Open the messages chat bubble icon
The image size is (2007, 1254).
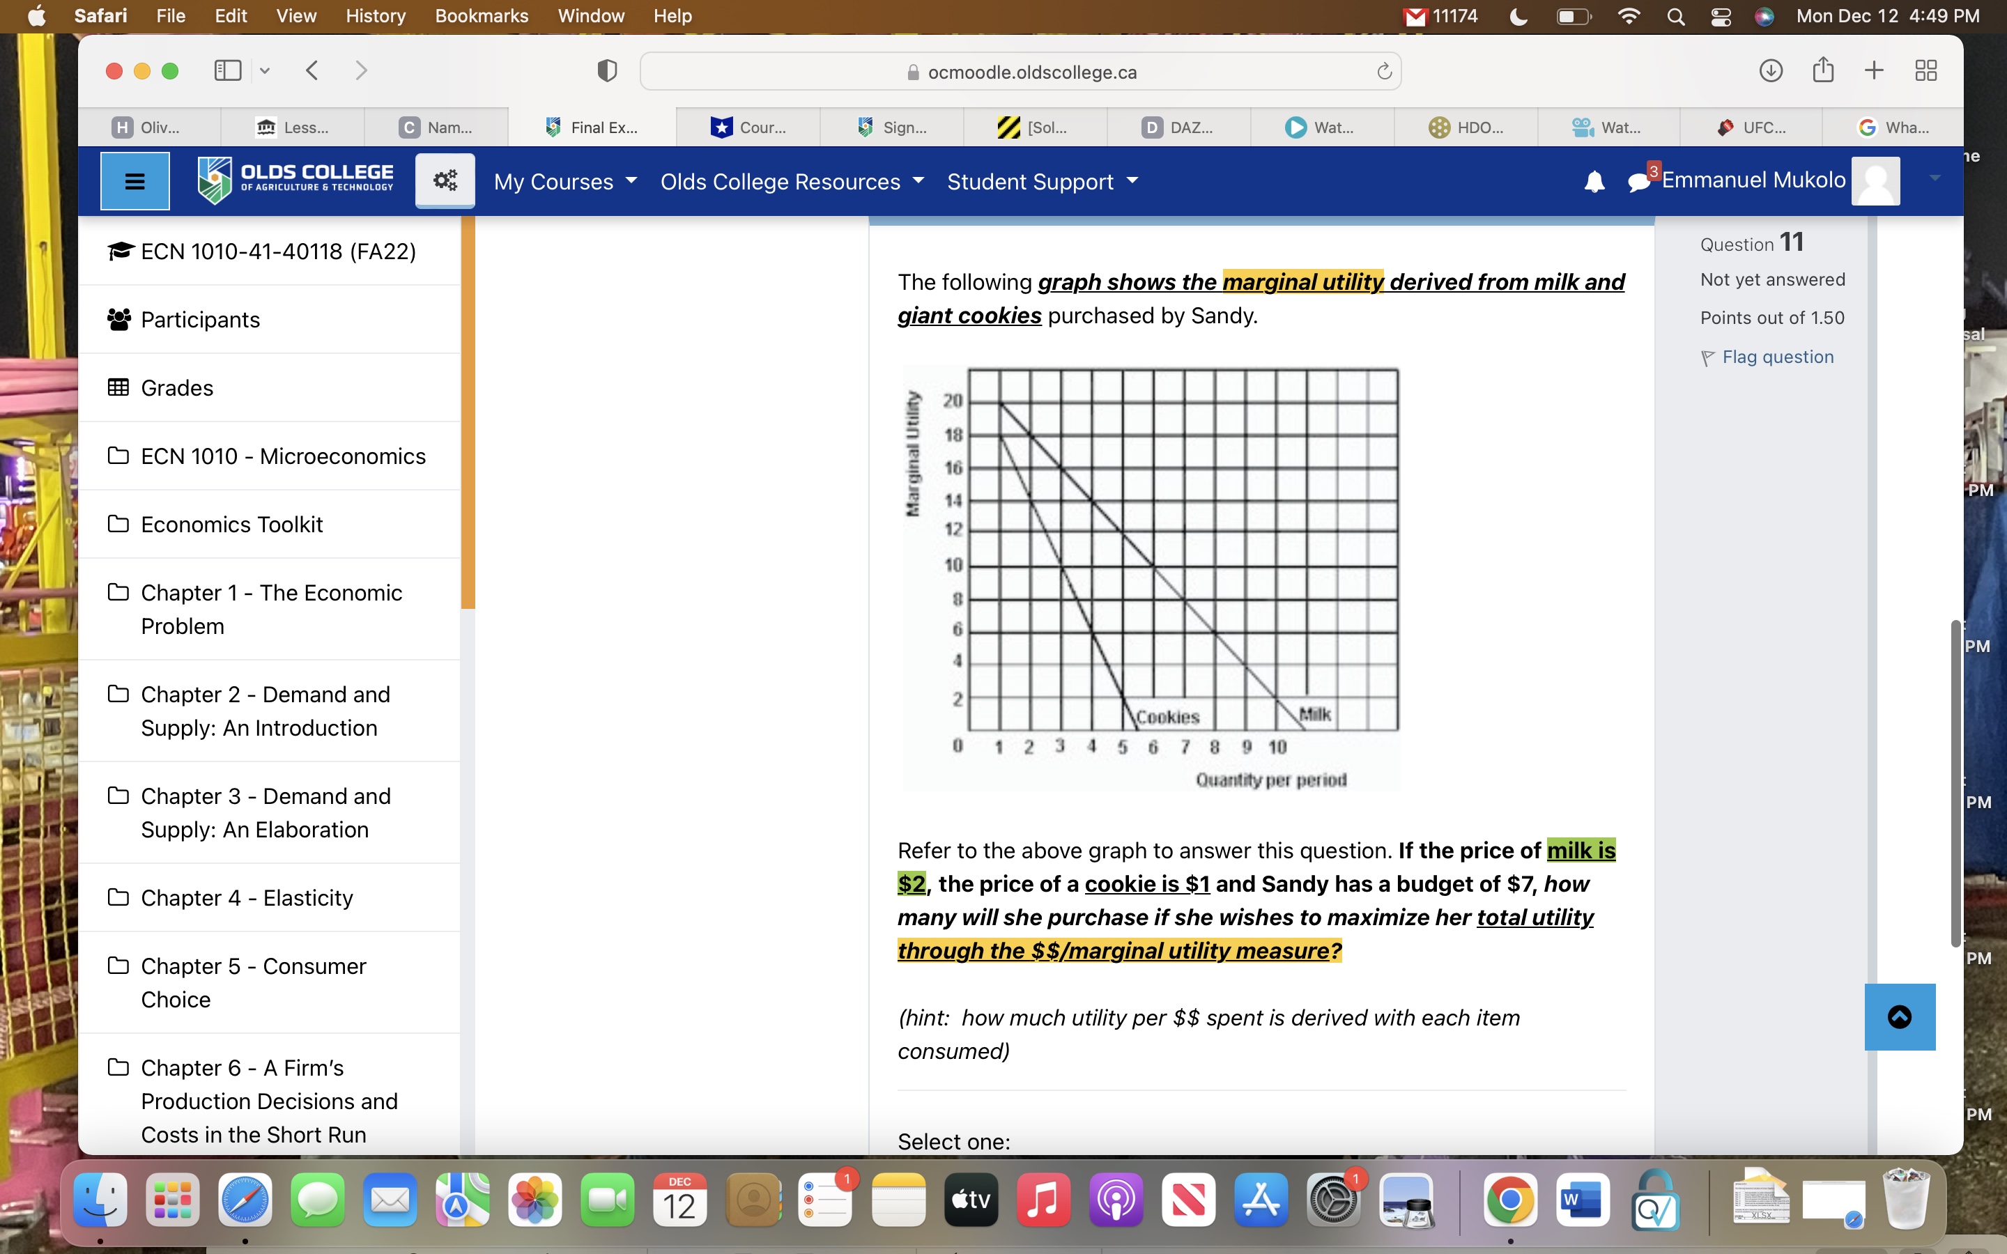click(x=1638, y=182)
